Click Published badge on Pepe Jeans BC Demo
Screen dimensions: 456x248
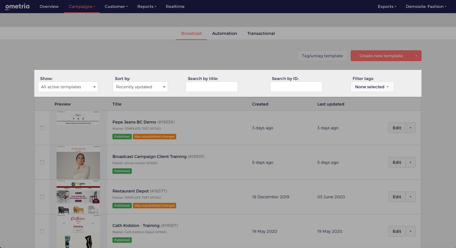tap(122, 137)
